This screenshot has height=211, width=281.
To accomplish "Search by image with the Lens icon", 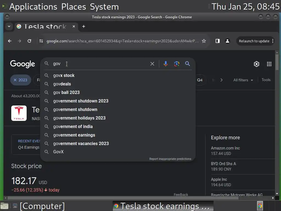I will [177, 64].
